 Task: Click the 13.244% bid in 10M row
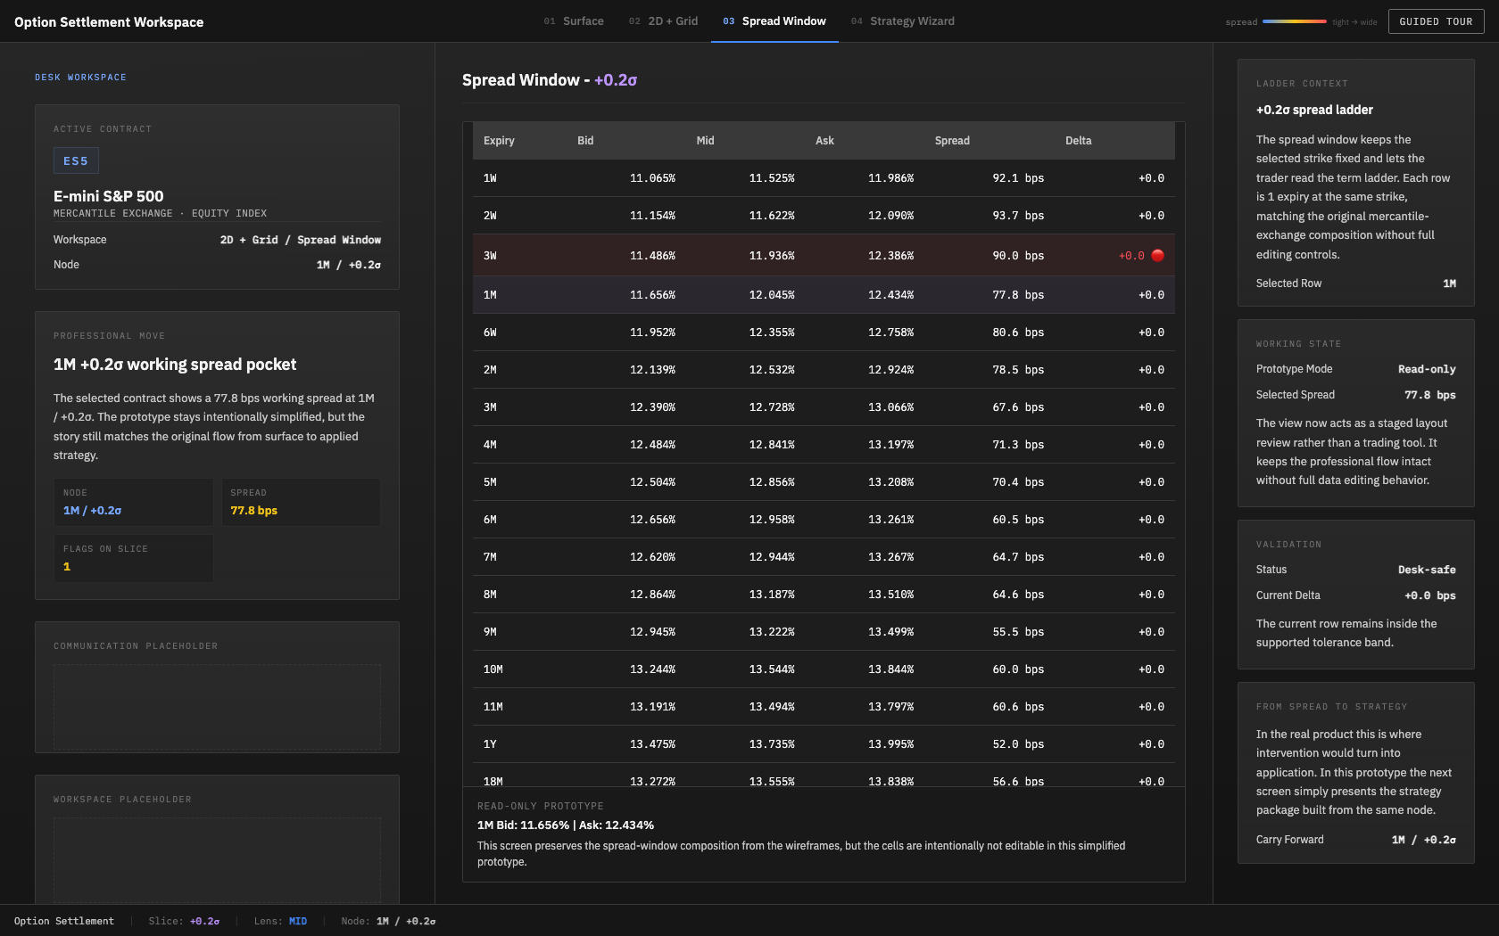point(652,669)
